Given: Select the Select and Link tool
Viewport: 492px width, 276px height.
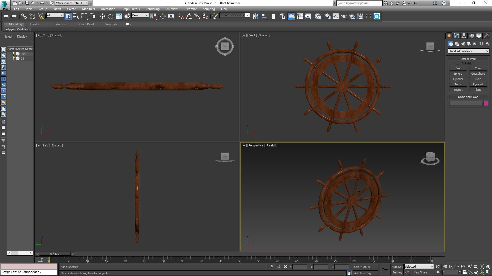Looking at the screenshot, I should pos(24,16).
